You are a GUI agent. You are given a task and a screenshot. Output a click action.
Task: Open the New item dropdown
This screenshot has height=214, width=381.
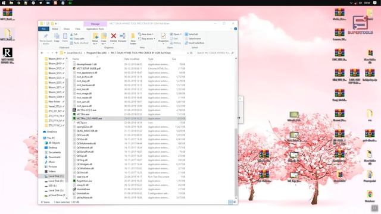click(x=146, y=34)
